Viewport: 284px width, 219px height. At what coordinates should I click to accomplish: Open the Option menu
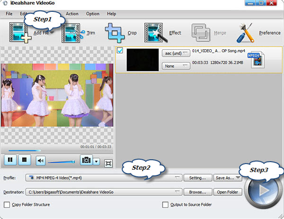coord(93,14)
